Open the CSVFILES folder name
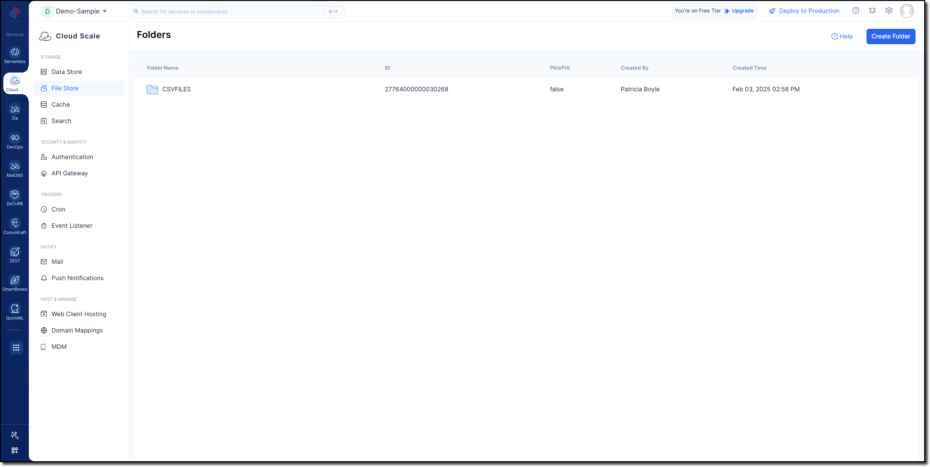The height and width of the screenshot is (467, 930). point(176,89)
